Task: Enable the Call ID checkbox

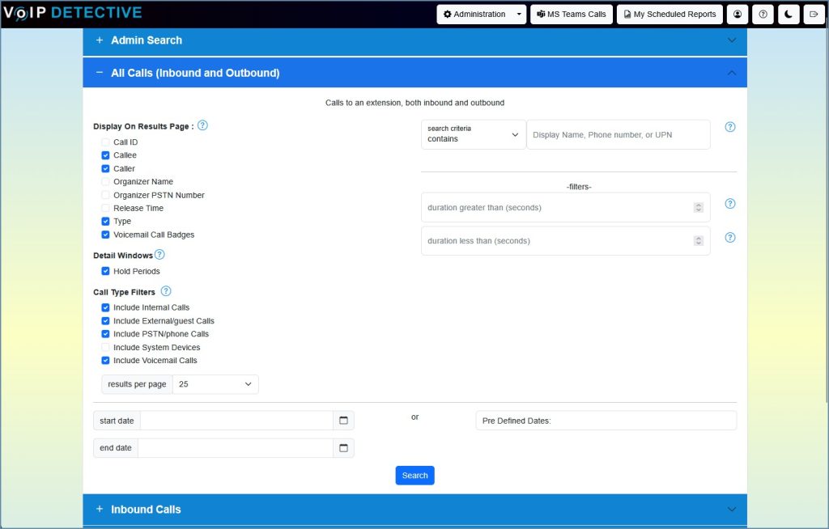Action: point(105,142)
